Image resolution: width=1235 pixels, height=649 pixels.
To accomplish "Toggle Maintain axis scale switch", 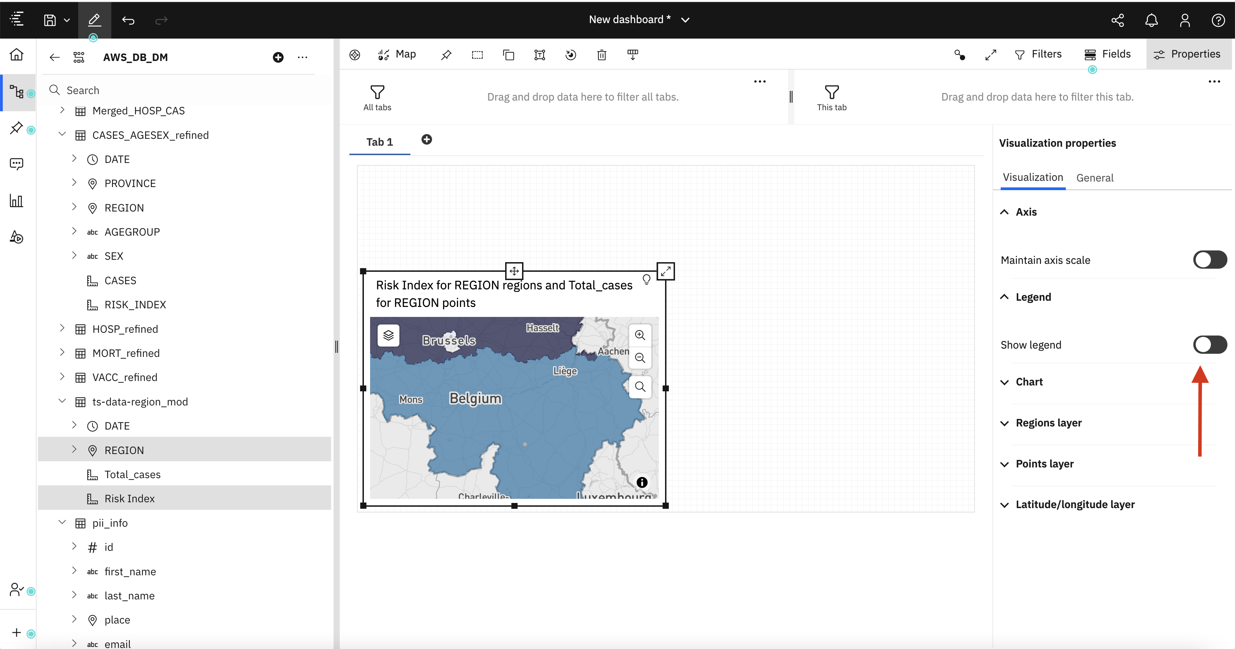I will pyautogui.click(x=1210, y=260).
